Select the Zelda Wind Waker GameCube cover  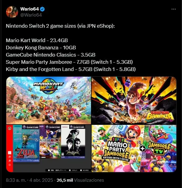point(26,143)
